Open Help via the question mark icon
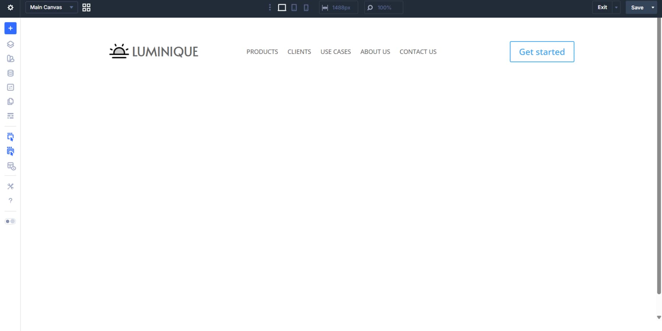Viewport: 662px width, 331px height. point(10,200)
